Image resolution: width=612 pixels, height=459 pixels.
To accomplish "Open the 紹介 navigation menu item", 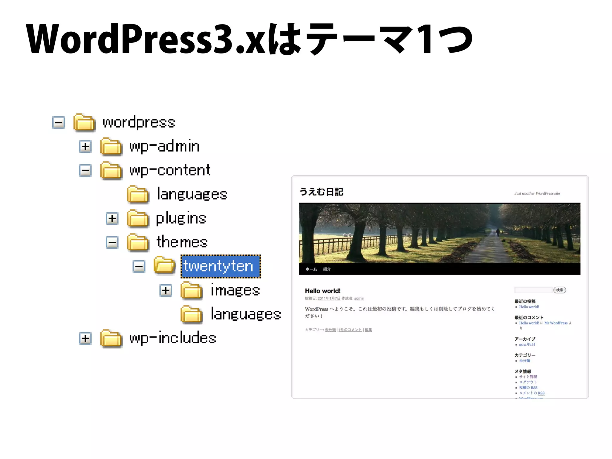I will tap(327, 269).
